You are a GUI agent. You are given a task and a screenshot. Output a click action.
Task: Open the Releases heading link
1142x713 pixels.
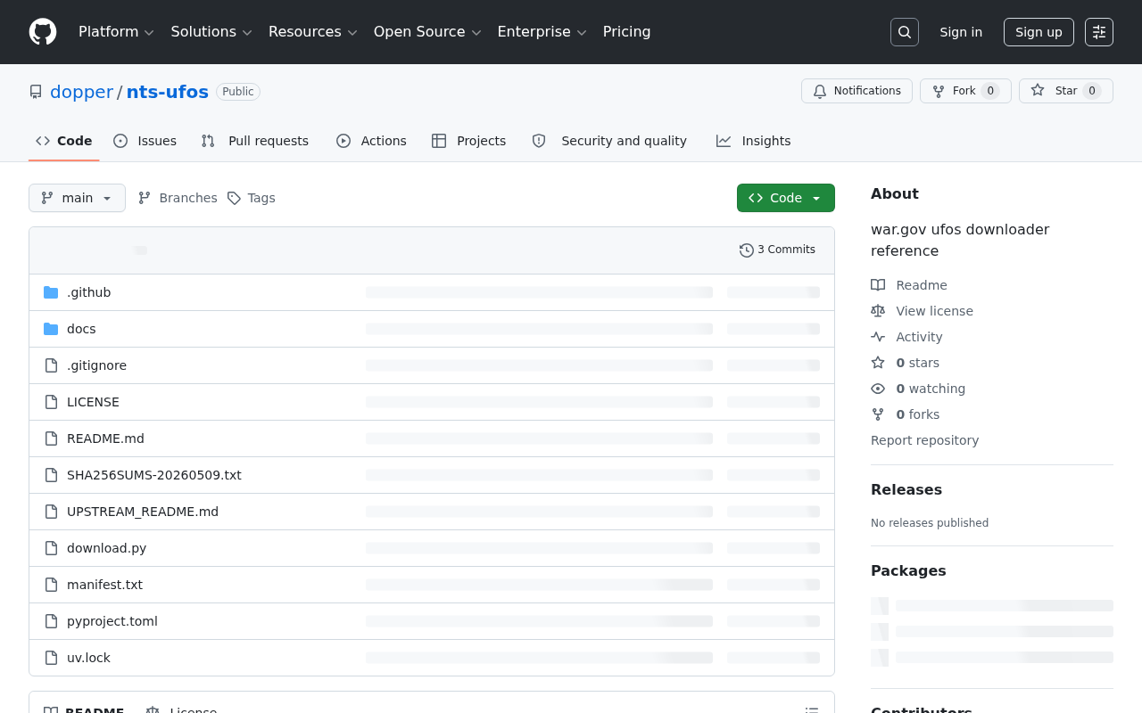(x=906, y=489)
